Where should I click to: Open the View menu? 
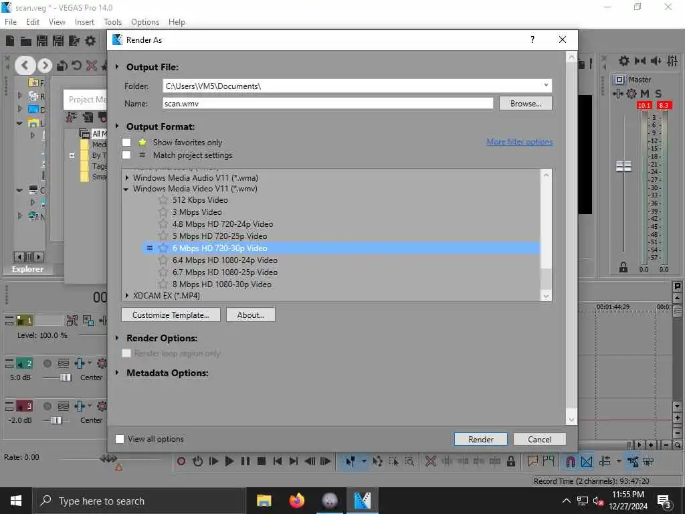tap(58, 22)
